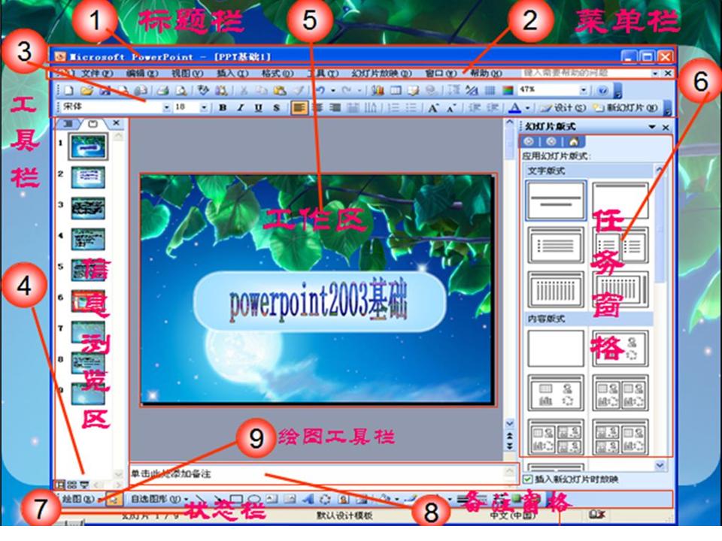
Task: Select slide 2 thumbnail
Action: click(x=88, y=177)
